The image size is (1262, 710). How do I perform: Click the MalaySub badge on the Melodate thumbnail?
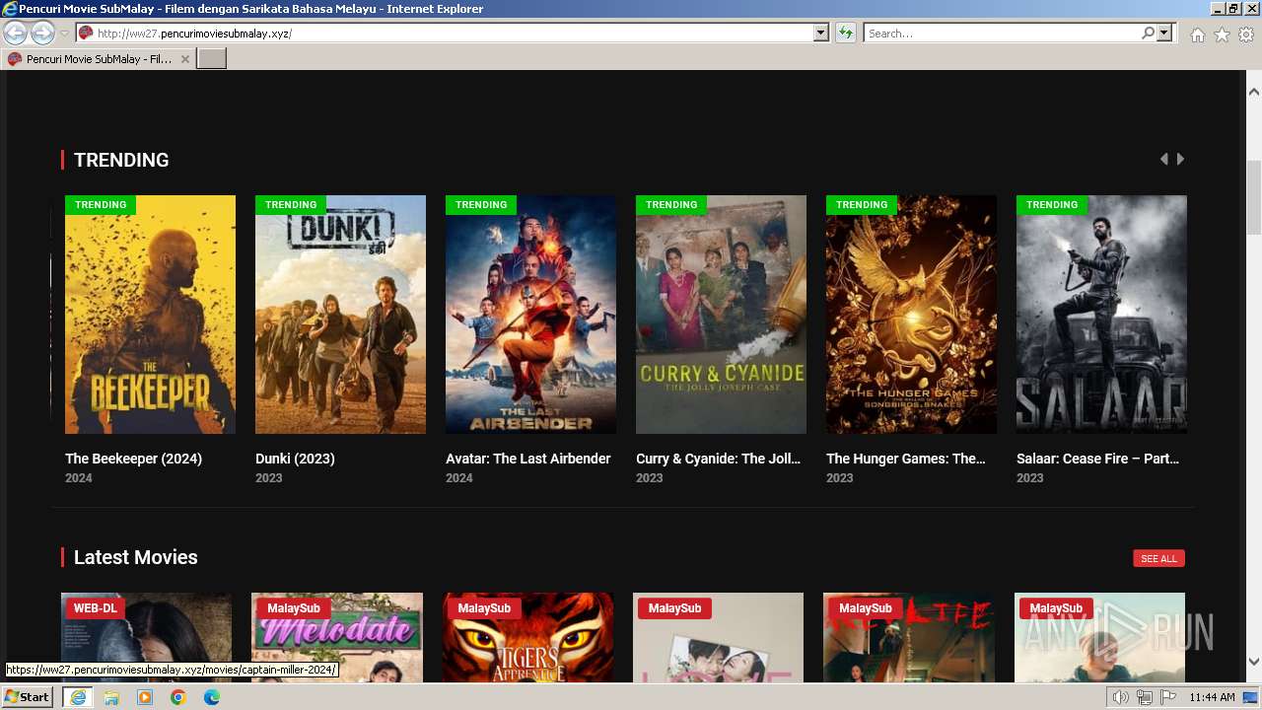pyautogui.click(x=294, y=608)
